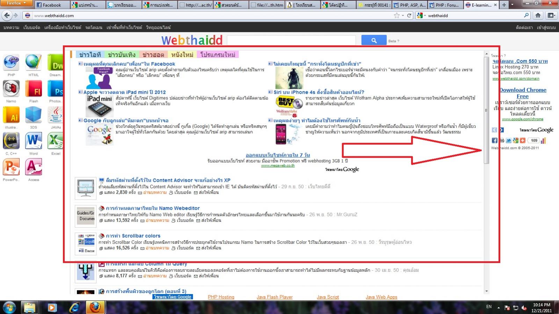559x314 pixels.
Task: Go to the Firefox home page
Action: click(x=538, y=15)
